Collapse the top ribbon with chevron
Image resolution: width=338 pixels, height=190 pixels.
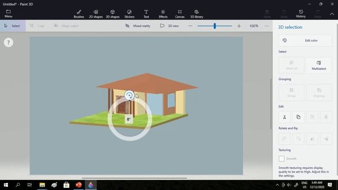332,14
